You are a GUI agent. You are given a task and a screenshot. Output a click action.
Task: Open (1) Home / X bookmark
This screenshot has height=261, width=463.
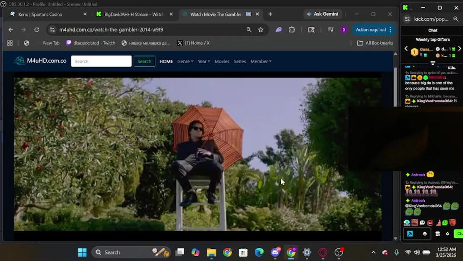pyautogui.click(x=193, y=43)
